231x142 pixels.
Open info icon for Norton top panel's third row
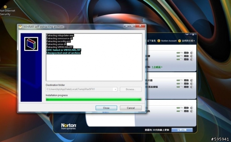[x=192, y=59]
